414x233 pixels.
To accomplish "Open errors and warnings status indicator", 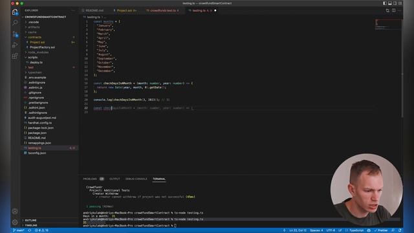I will coord(41,230).
